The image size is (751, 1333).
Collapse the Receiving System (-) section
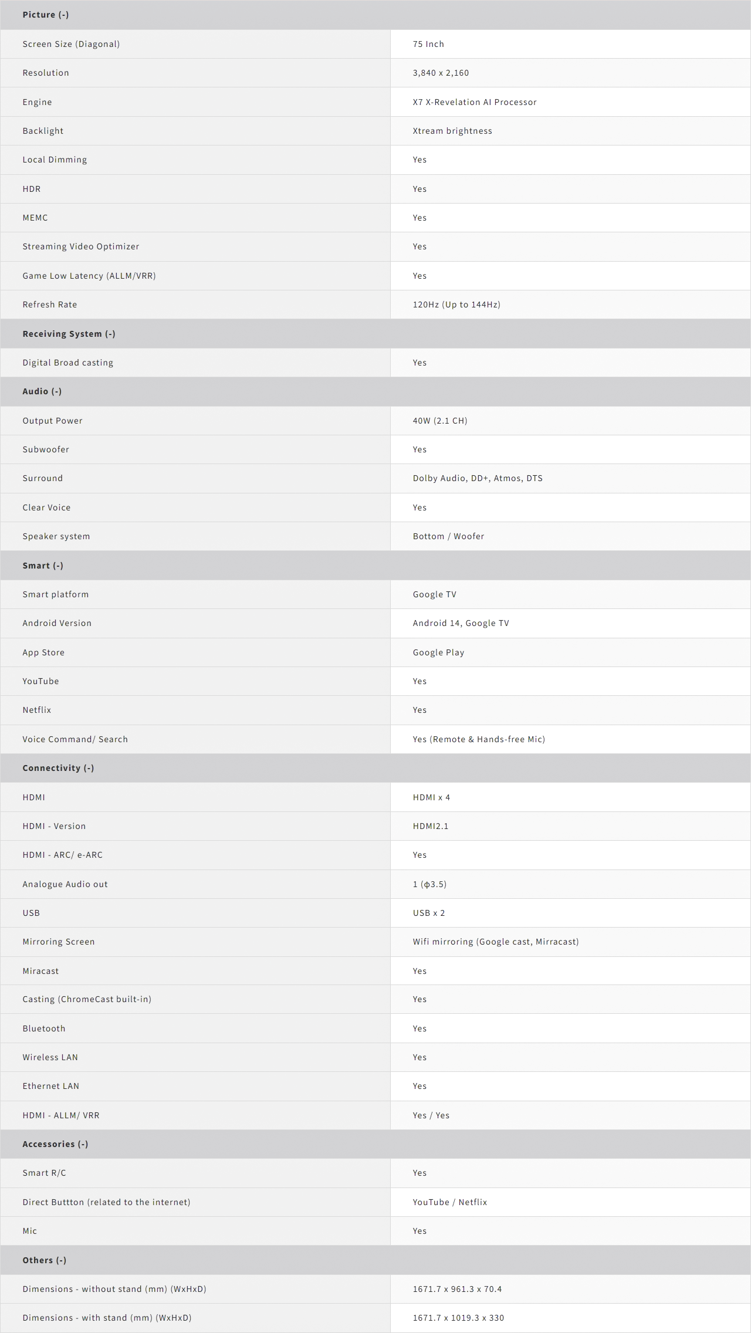click(69, 334)
